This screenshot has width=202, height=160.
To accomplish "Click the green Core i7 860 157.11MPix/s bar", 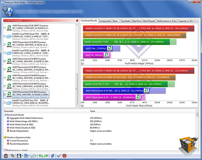I will tap(127, 42).
